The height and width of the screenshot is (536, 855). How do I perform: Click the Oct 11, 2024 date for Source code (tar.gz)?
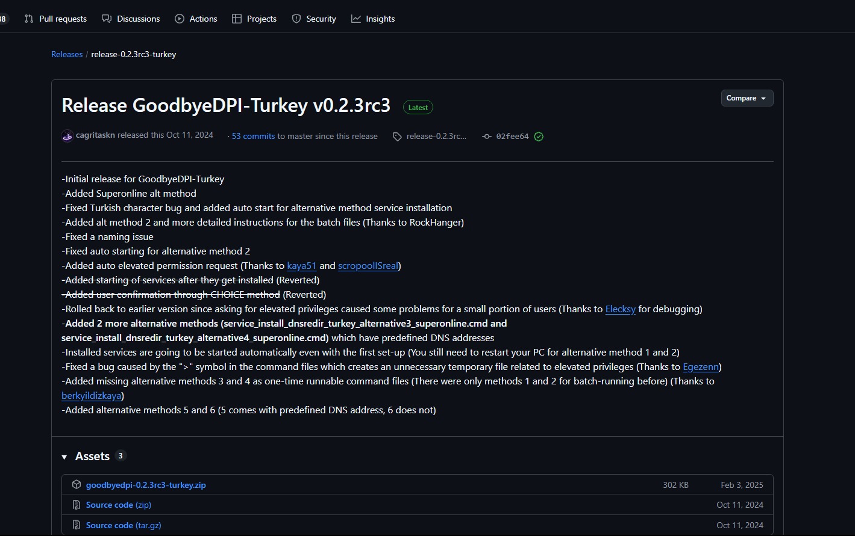point(740,525)
